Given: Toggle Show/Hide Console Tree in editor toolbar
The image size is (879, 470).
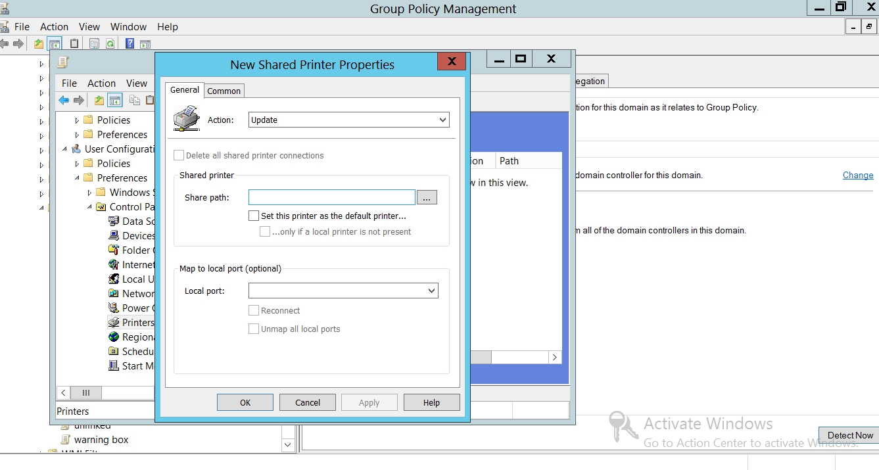Looking at the screenshot, I should click(x=115, y=100).
